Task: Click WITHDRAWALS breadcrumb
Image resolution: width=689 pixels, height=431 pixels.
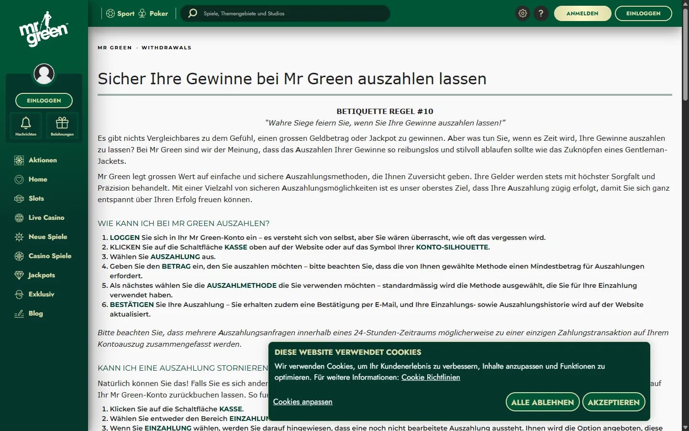Action: [x=167, y=48]
